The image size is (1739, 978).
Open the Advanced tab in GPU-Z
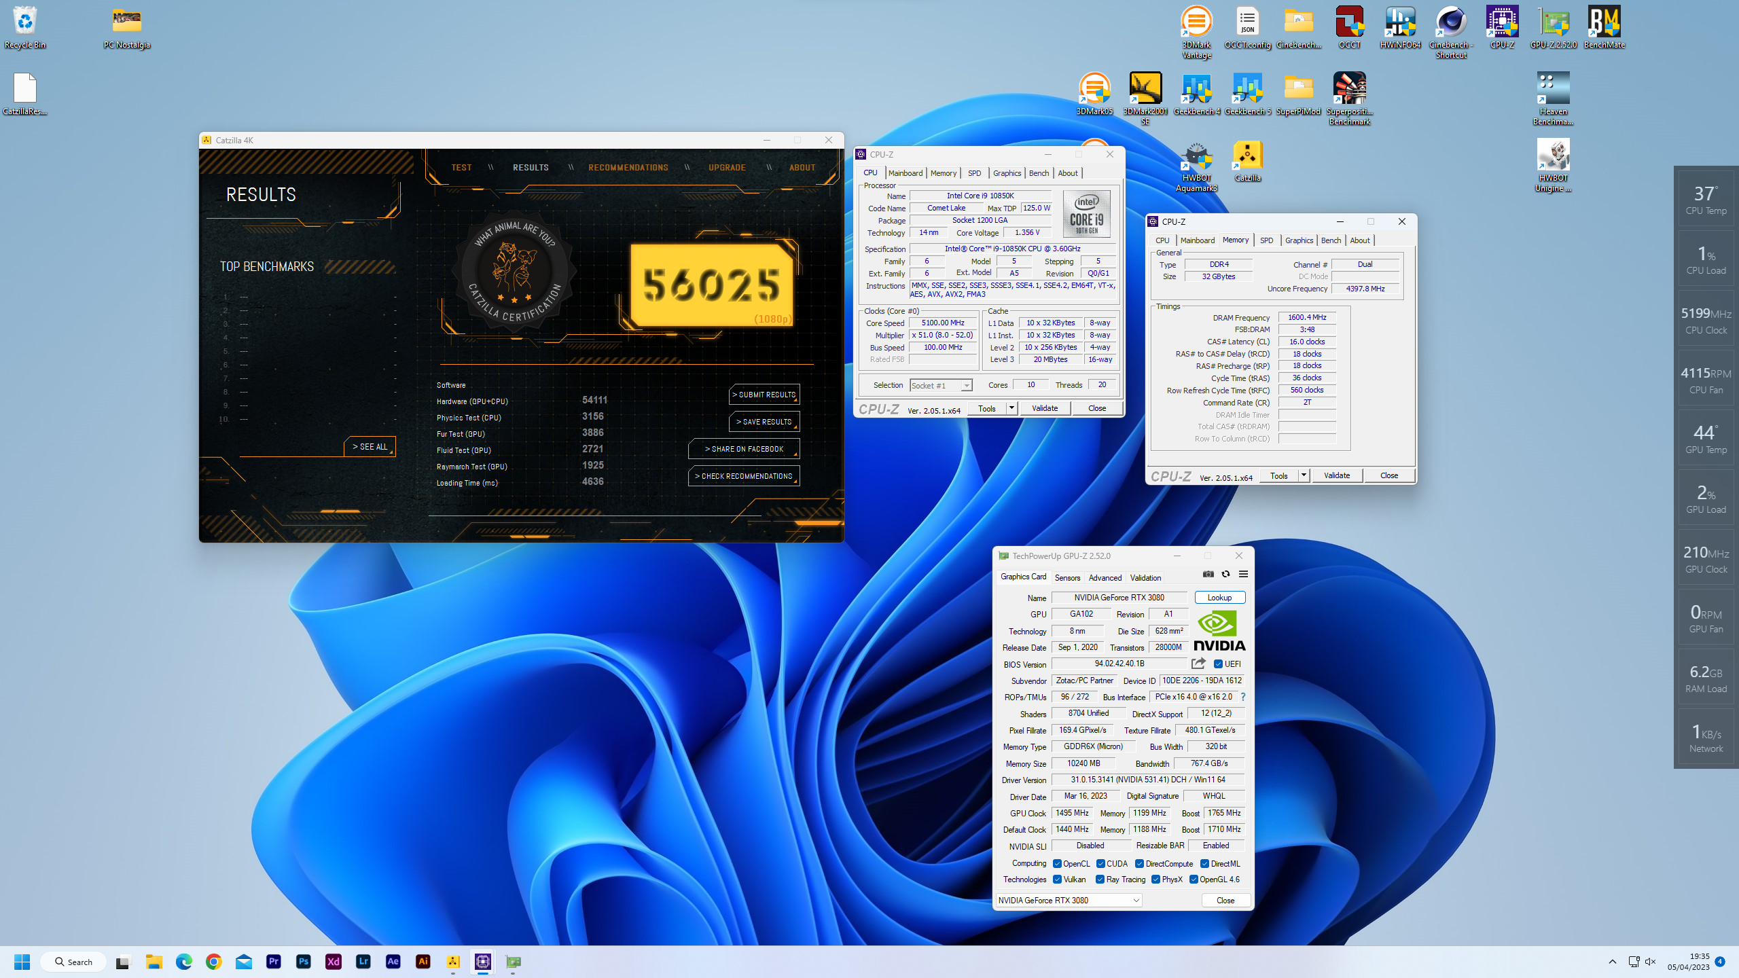coord(1105,578)
